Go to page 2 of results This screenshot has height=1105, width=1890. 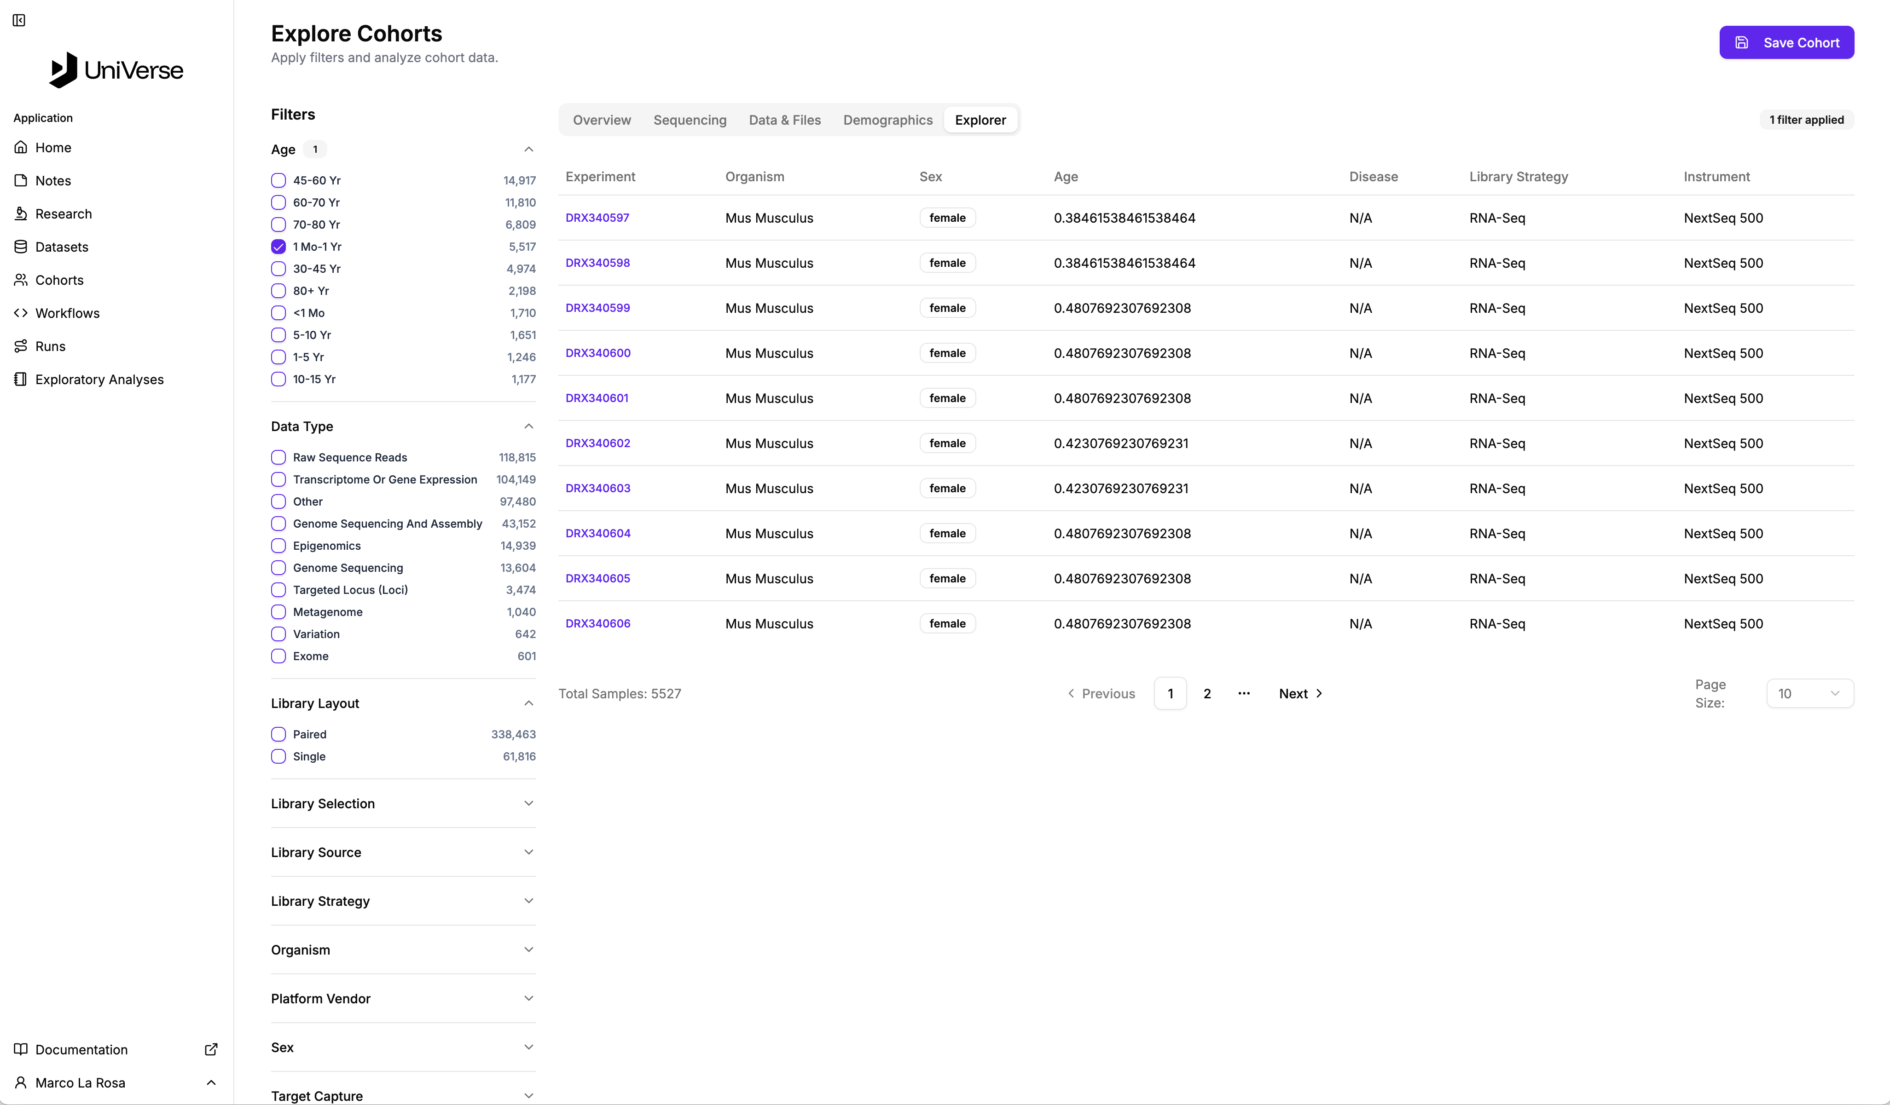1207,693
